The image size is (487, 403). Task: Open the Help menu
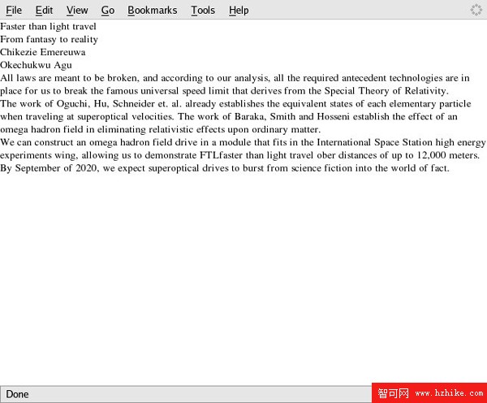(x=239, y=10)
